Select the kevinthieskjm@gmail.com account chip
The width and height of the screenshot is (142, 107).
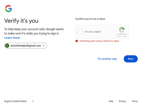(x=26, y=46)
